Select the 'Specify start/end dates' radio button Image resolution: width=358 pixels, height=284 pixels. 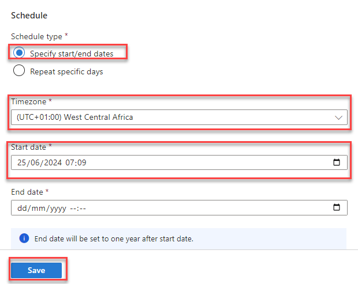[19, 53]
